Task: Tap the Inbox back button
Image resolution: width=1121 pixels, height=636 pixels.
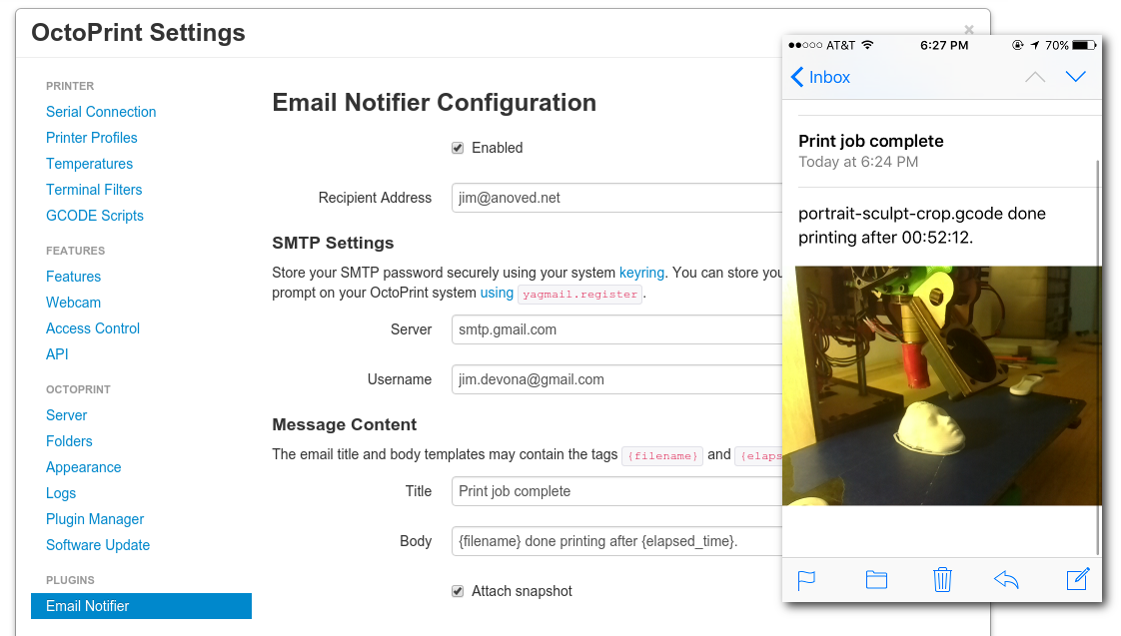Action: [x=820, y=77]
